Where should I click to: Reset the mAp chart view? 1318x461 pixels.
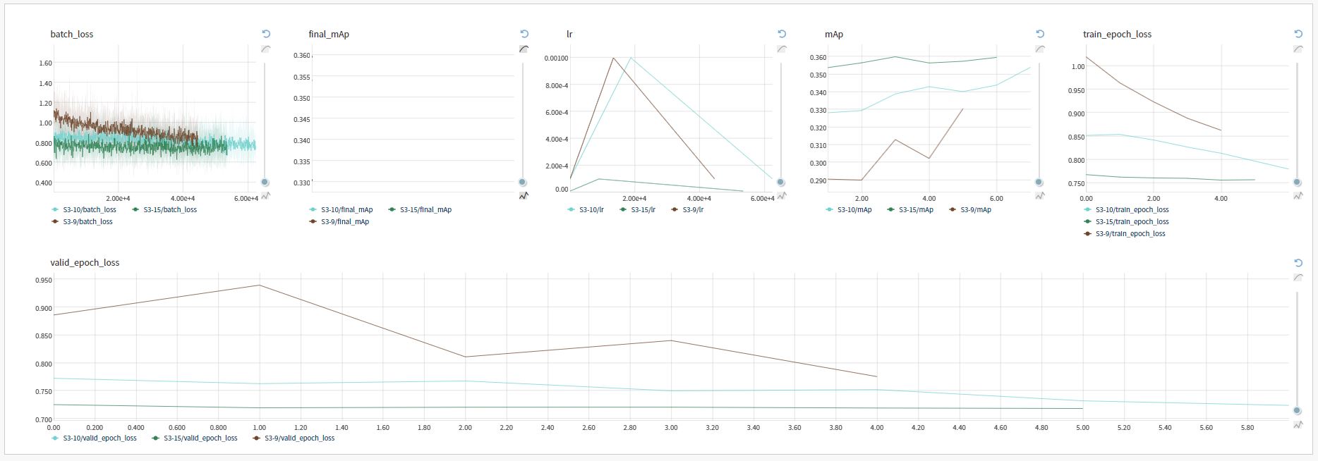click(x=1040, y=34)
